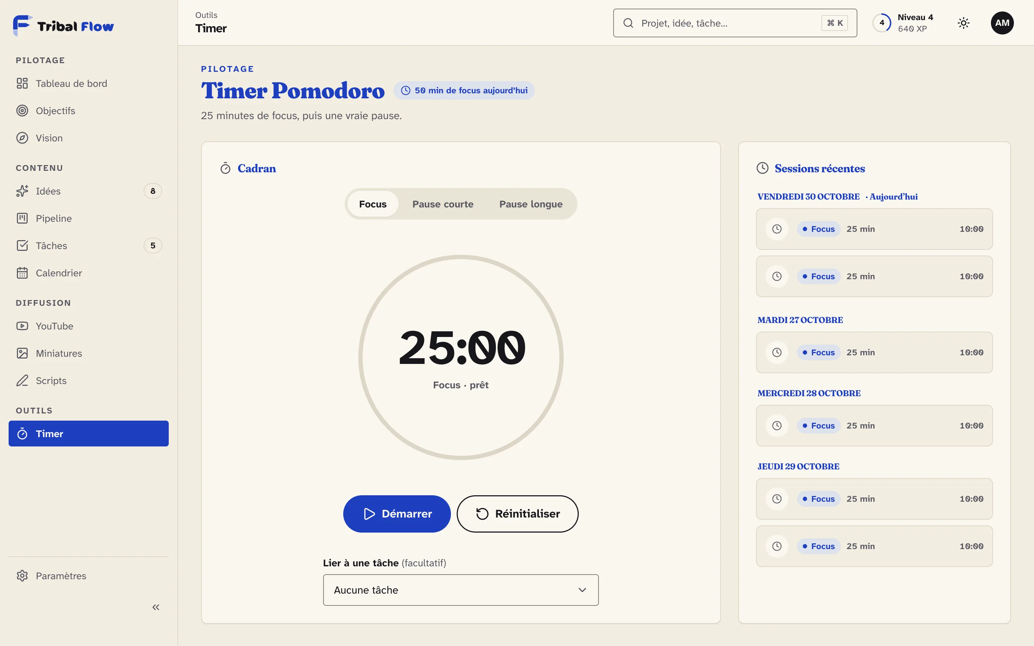Click the ⌘ K shortcut badge
The height and width of the screenshot is (646, 1034).
point(834,23)
